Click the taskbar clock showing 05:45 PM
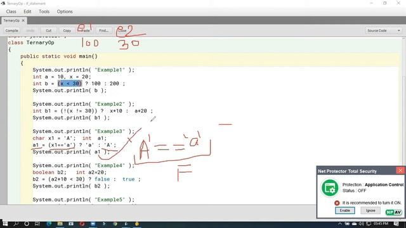Screen dimensions: 406x228 tap(381, 224)
